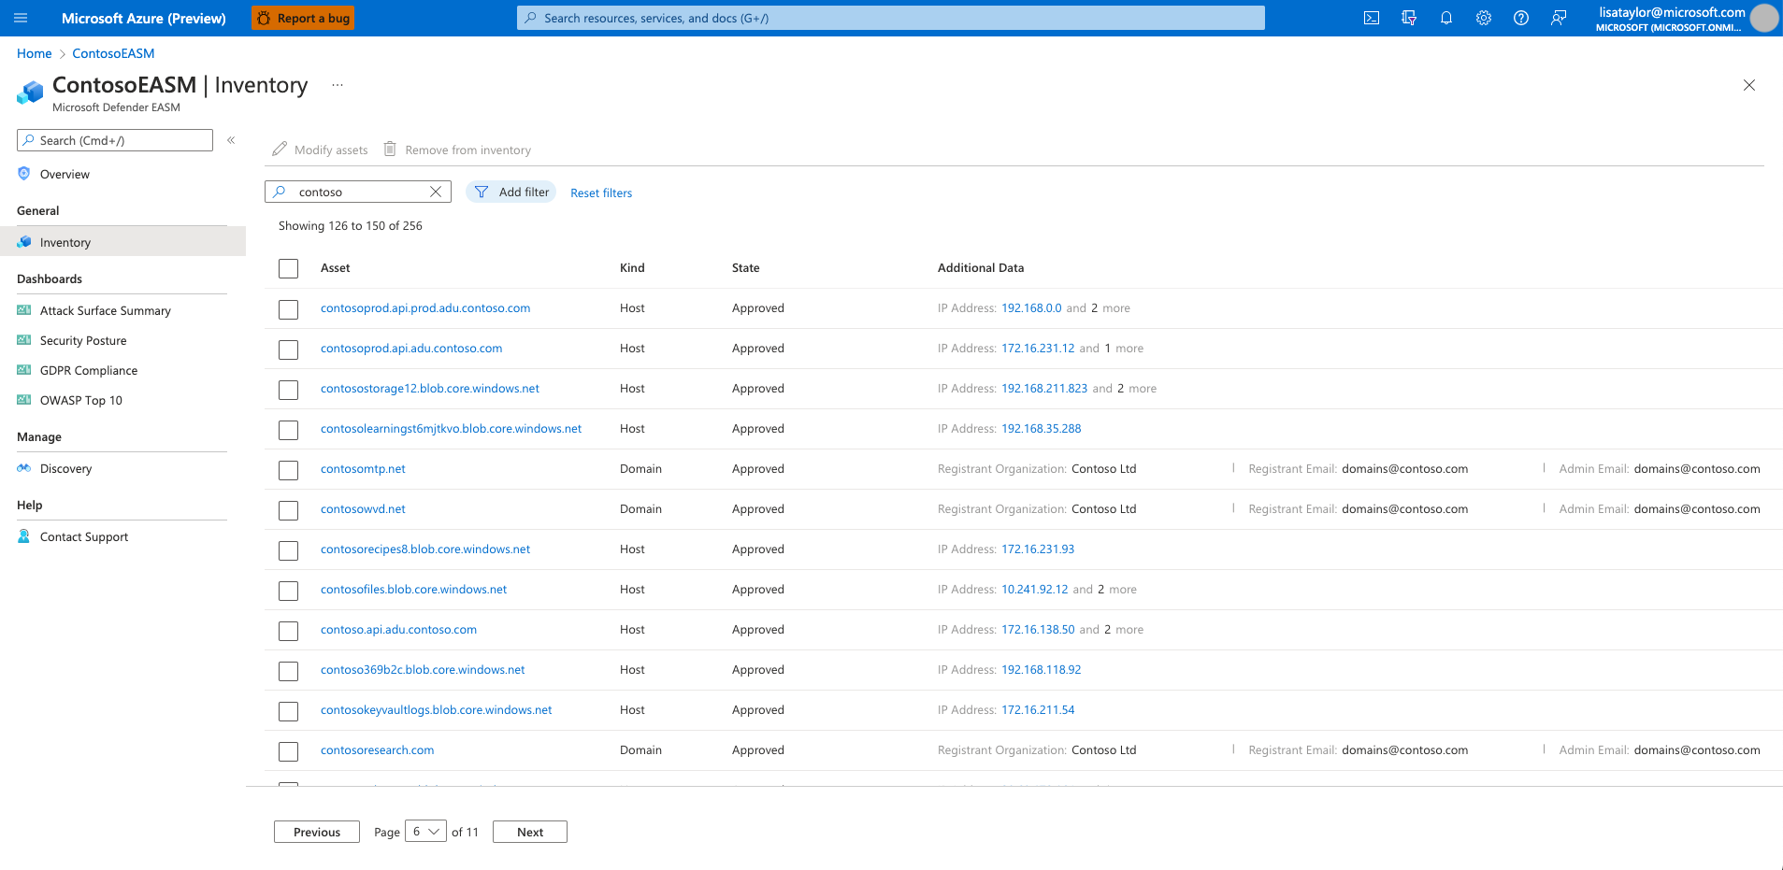The image size is (1783, 870).
Task: Open the hamburger portal menu
Action: (x=21, y=18)
